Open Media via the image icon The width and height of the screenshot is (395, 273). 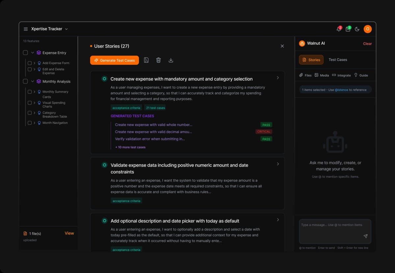coord(316,75)
